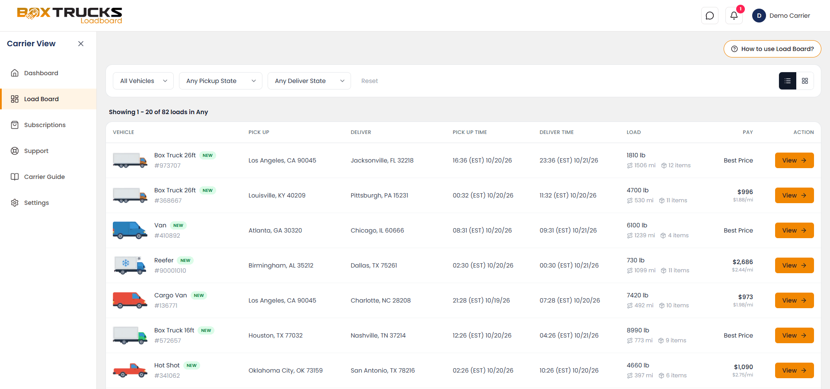Go to Dashboard in the sidebar
Viewport: 830px width, 389px height.
coord(48,73)
